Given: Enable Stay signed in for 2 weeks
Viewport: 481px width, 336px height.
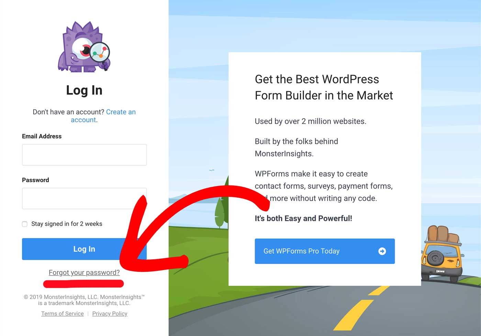Looking at the screenshot, I should click(25, 224).
